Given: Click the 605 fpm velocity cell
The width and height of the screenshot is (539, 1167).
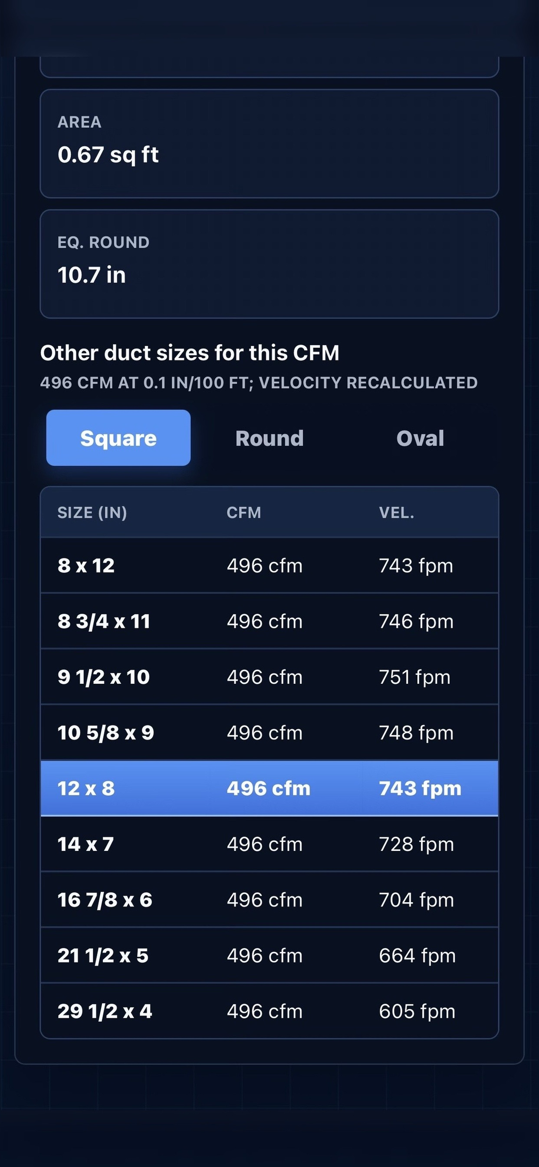Looking at the screenshot, I should (x=417, y=1011).
